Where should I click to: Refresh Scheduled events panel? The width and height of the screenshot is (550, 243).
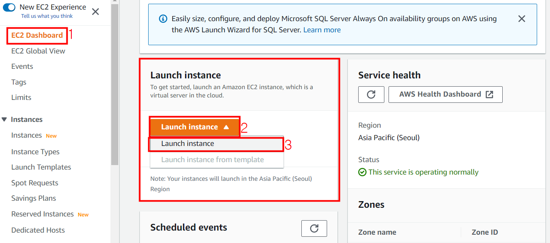[x=314, y=228]
